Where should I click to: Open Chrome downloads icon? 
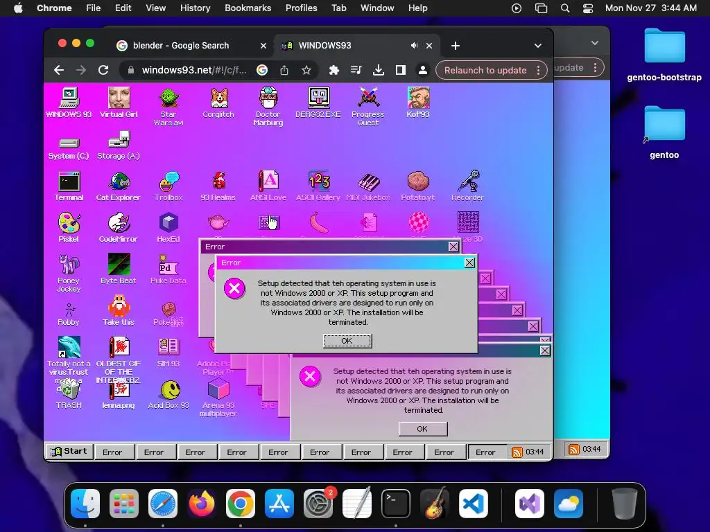point(379,70)
